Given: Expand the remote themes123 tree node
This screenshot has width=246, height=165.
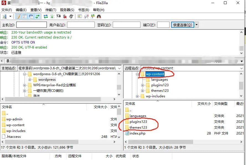Looking at the screenshot, I should coord(142,91).
